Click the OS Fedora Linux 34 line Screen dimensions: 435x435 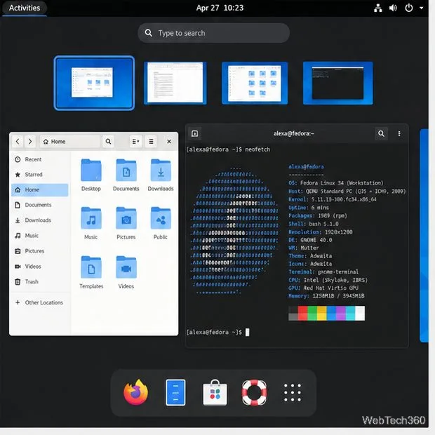click(335, 183)
